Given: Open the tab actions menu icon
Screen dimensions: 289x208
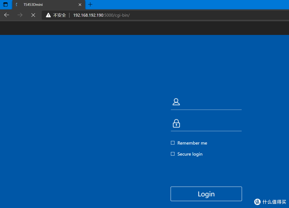Looking at the screenshot, I should pyautogui.click(x=5, y=5).
